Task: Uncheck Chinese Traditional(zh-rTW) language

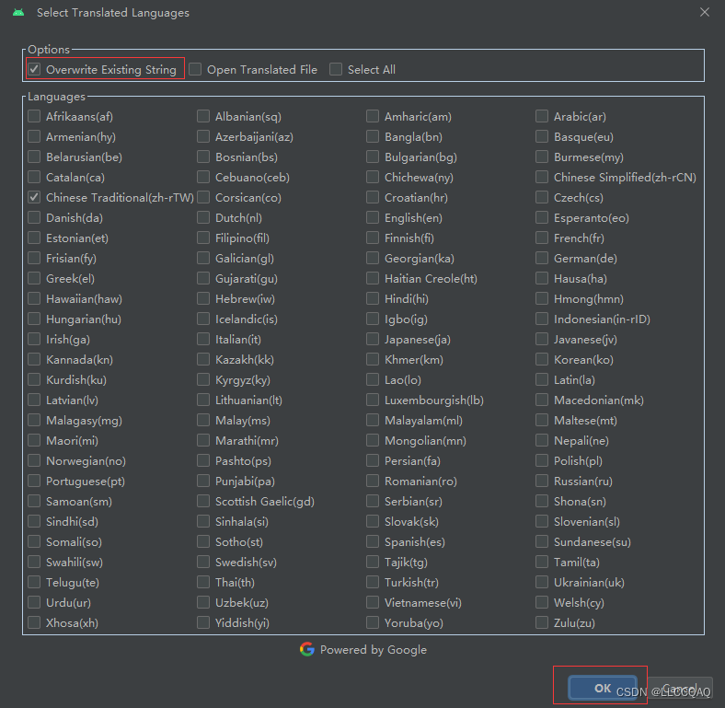Action: point(34,198)
